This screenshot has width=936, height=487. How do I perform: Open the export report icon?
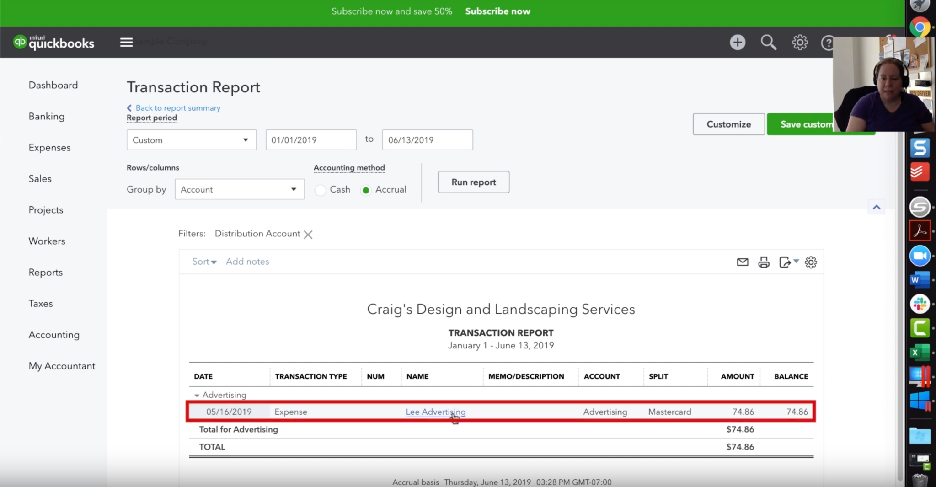click(x=786, y=262)
